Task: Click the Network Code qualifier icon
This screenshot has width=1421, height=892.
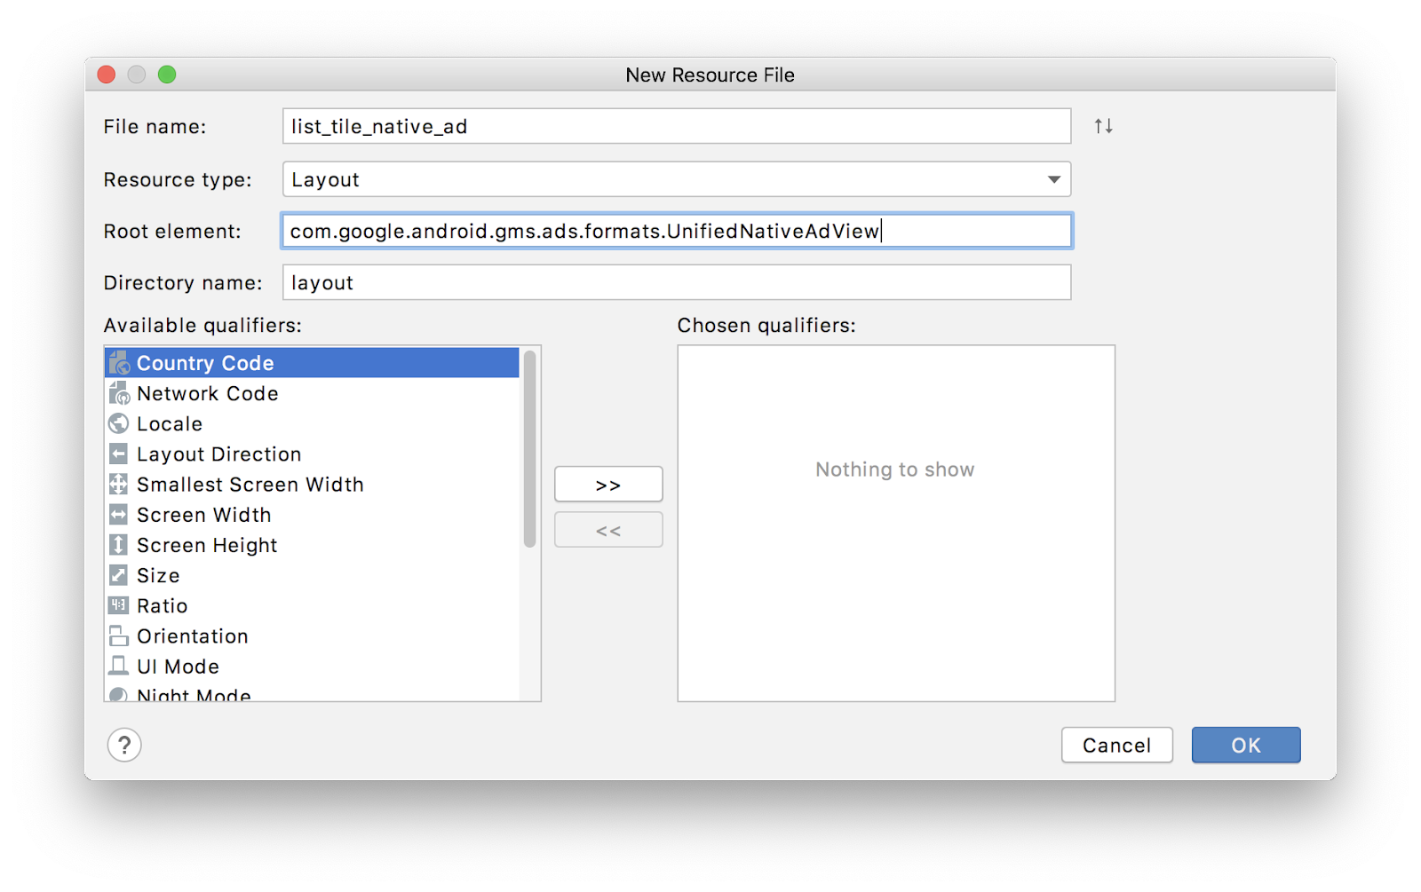Action: pos(119,393)
